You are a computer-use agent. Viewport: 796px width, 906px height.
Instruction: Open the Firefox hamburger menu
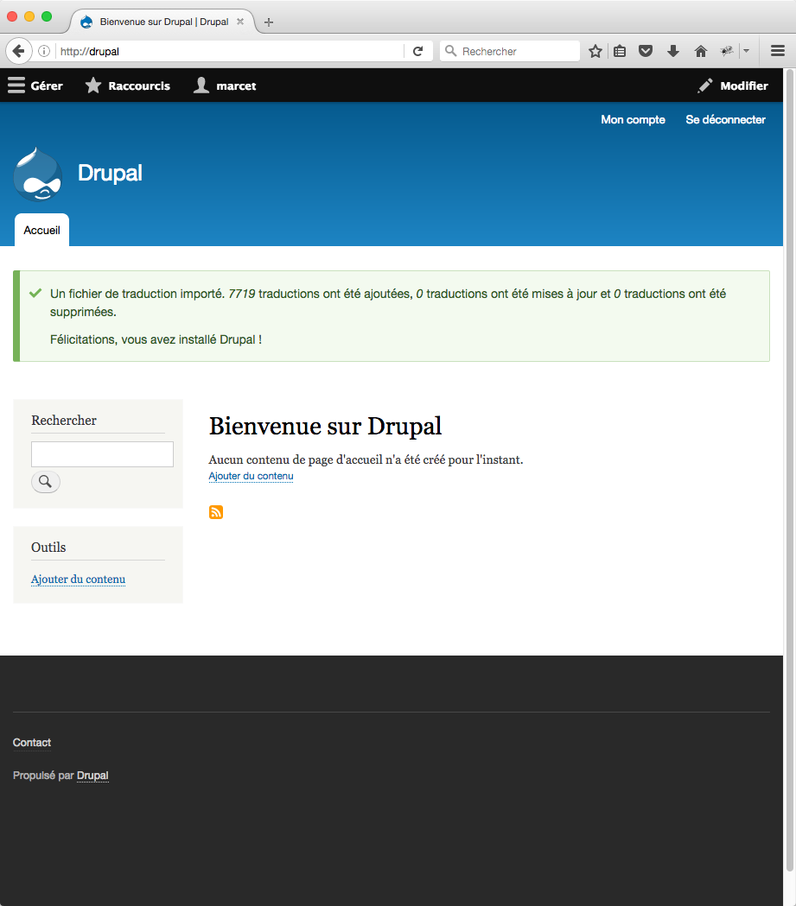[x=778, y=52]
